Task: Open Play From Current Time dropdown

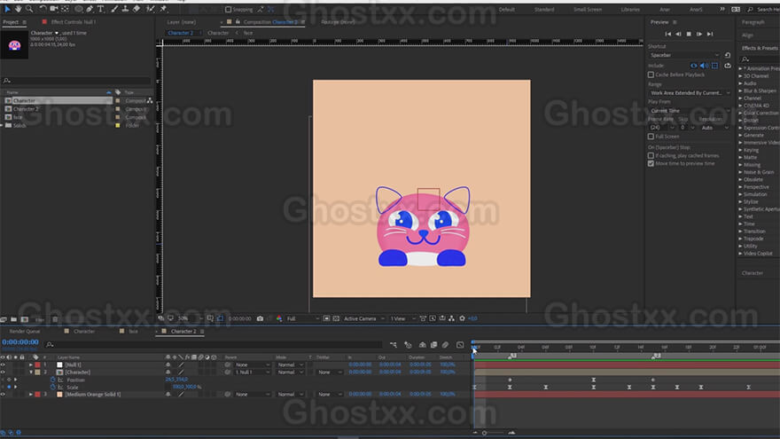Action: click(690, 111)
